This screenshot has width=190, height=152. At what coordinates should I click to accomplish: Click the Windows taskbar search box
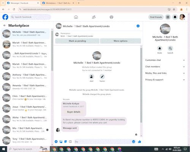click(x=28, y=149)
